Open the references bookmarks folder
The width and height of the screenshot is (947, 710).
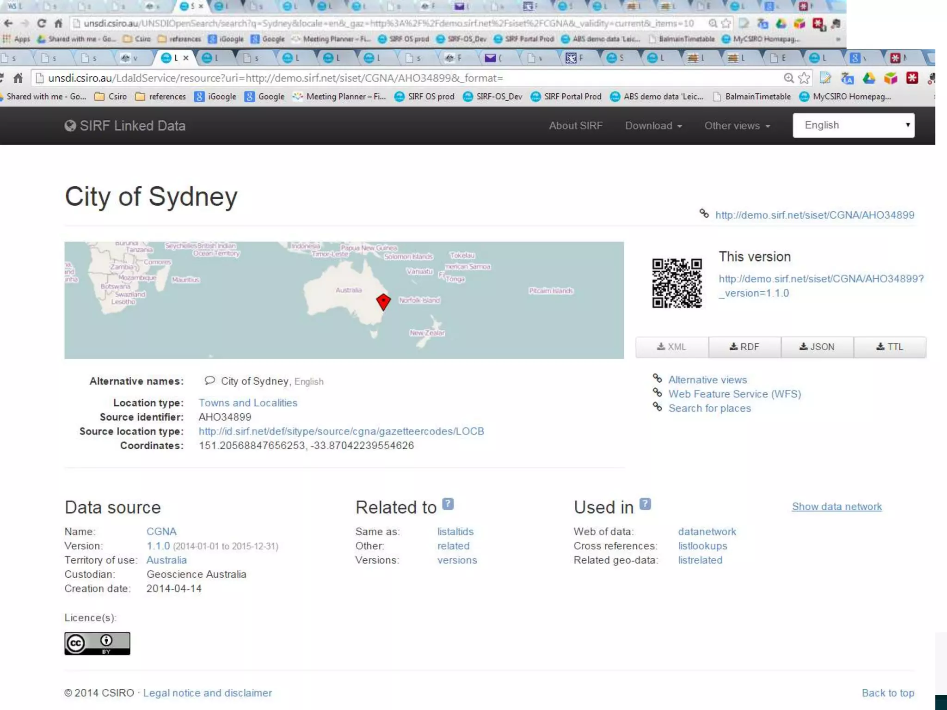pos(160,97)
